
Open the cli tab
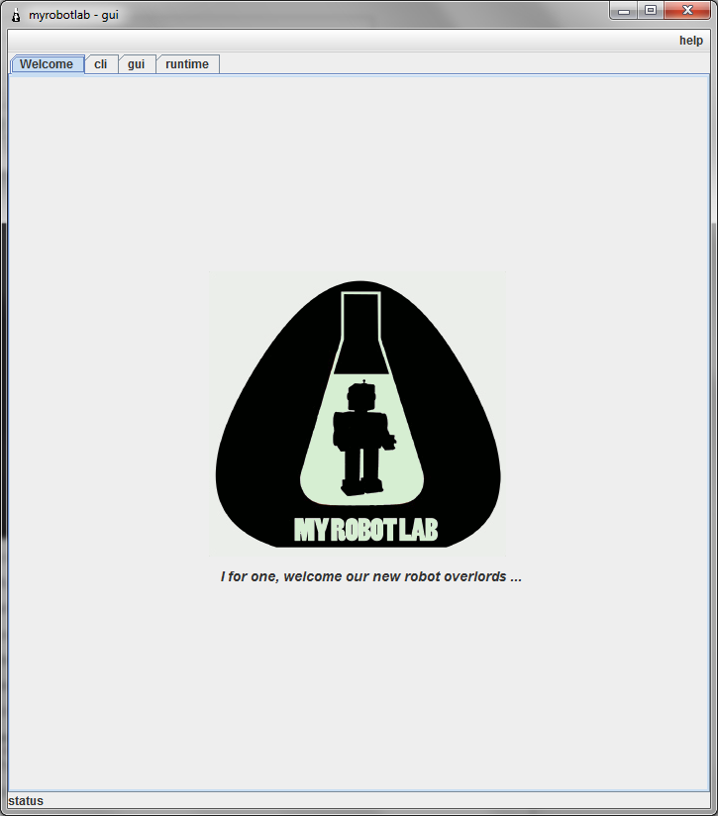pos(101,64)
